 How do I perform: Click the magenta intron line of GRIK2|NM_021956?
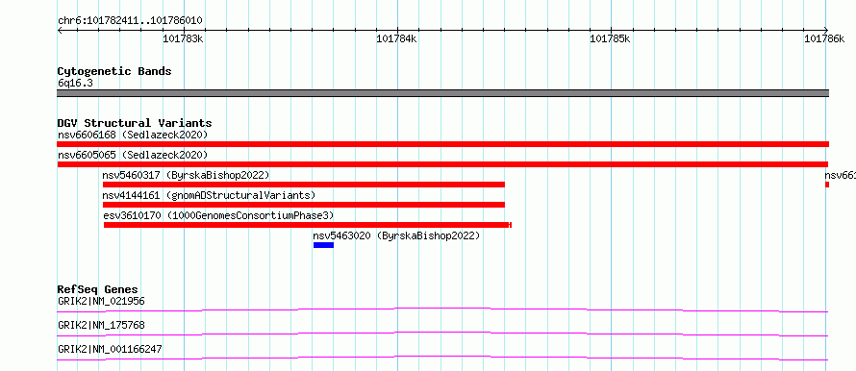(x=442, y=309)
